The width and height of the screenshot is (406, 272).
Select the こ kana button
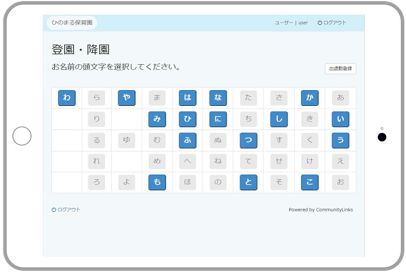pyautogui.click(x=310, y=182)
